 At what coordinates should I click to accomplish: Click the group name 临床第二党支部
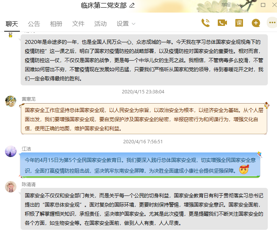pyautogui.click(x=104, y=5)
